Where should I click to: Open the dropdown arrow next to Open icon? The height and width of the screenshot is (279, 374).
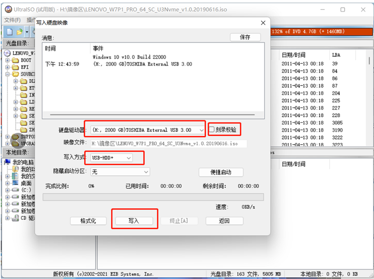(27, 32)
